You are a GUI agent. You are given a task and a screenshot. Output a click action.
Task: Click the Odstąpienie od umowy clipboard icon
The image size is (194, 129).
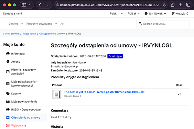(8, 117)
